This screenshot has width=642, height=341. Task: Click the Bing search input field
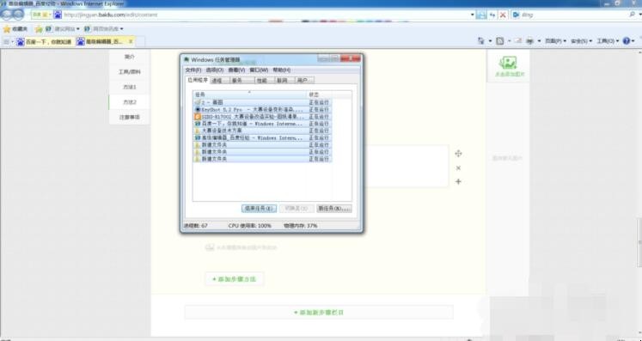tap(574, 15)
